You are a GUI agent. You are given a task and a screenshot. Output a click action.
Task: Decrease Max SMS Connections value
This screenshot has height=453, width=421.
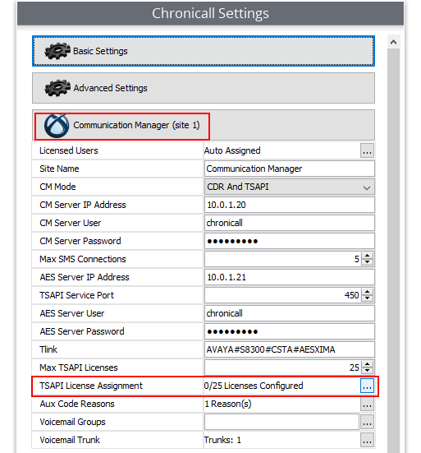click(367, 262)
